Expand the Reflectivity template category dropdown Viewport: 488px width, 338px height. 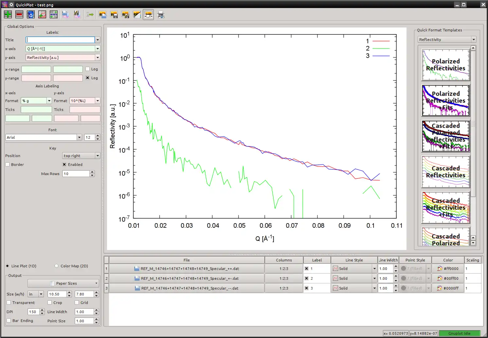[447, 40]
